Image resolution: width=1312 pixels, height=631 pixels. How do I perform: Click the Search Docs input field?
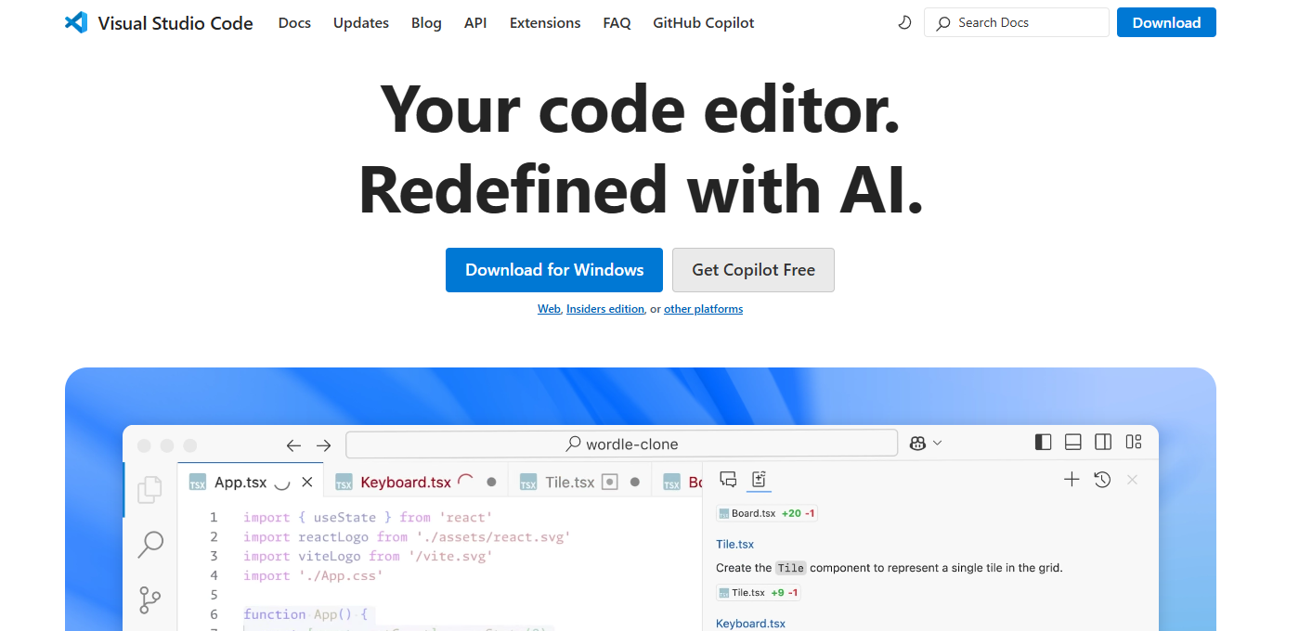[x=1017, y=23]
